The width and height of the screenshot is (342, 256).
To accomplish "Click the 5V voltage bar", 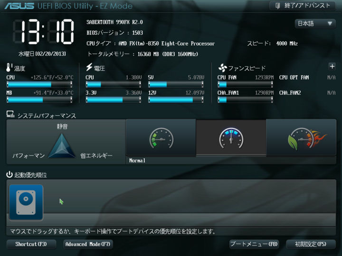I will tap(176, 84).
